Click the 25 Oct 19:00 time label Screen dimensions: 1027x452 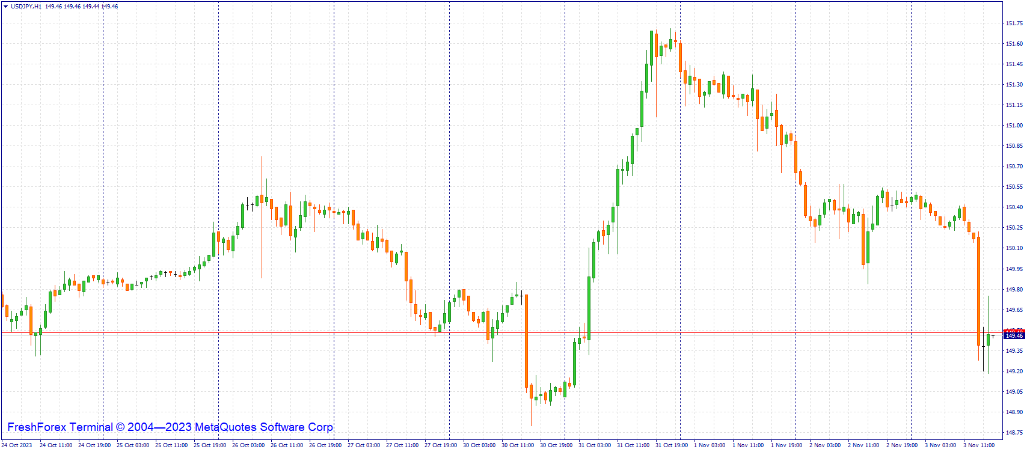click(210, 445)
